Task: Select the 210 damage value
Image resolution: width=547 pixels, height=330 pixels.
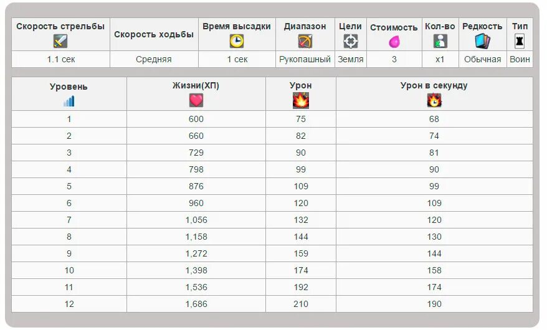Action: click(x=300, y=304)
